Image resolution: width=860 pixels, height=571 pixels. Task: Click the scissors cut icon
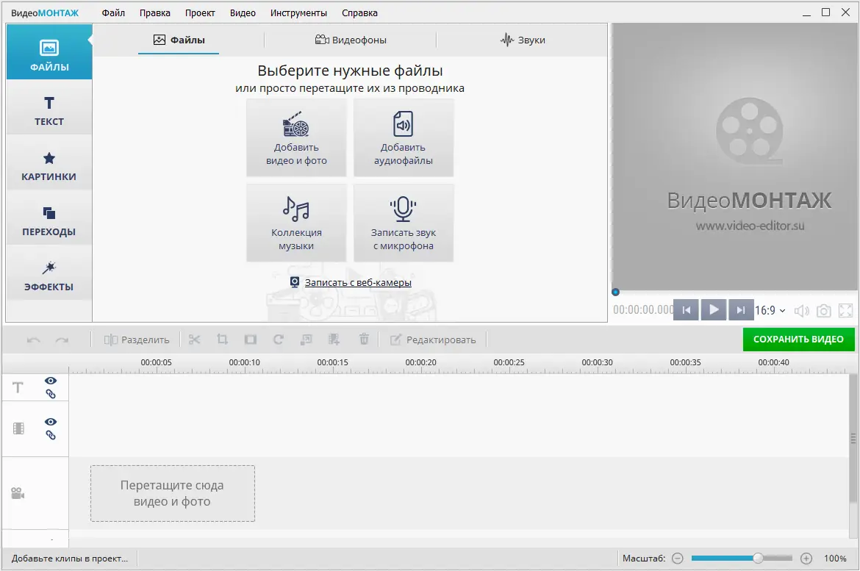pos(194,340)
